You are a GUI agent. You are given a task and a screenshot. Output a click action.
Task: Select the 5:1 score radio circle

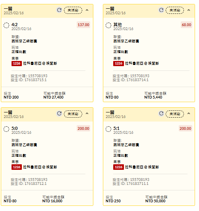[x=108, y=129]
